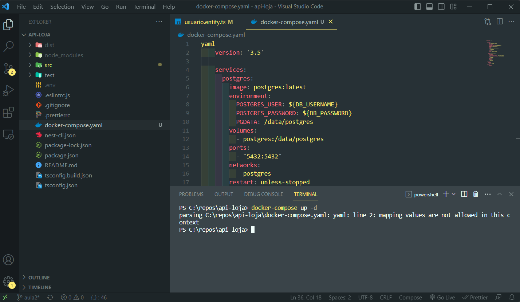
Task: Click the Prettier status bar item
Action: 475,297
